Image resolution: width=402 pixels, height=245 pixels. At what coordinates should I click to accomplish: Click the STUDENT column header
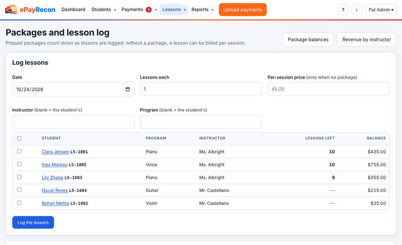(51, 138)
